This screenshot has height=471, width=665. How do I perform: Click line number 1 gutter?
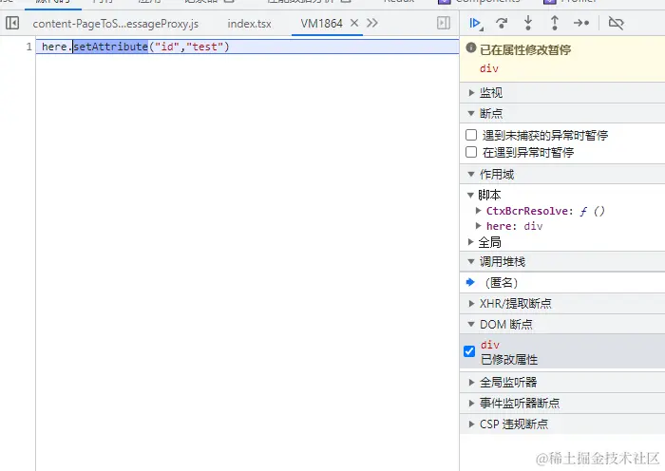coord(28,47)
